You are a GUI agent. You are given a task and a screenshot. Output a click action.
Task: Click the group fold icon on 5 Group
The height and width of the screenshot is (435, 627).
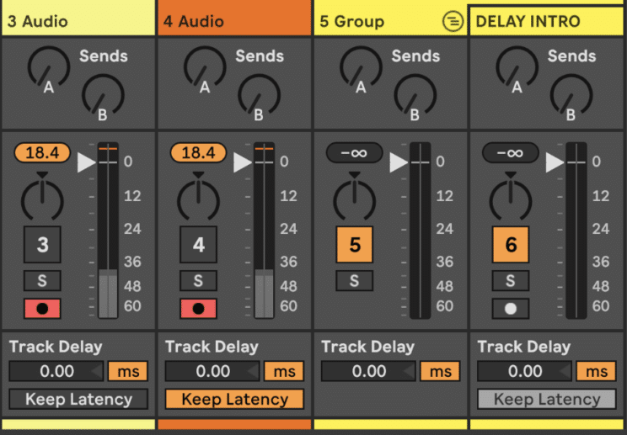pyautogui.click(x=453, y=21)
